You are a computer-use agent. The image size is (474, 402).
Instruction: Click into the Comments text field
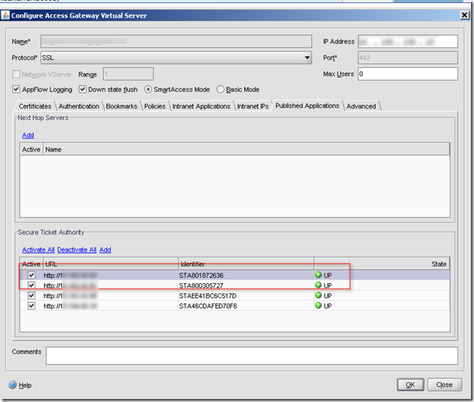point(251,355)
